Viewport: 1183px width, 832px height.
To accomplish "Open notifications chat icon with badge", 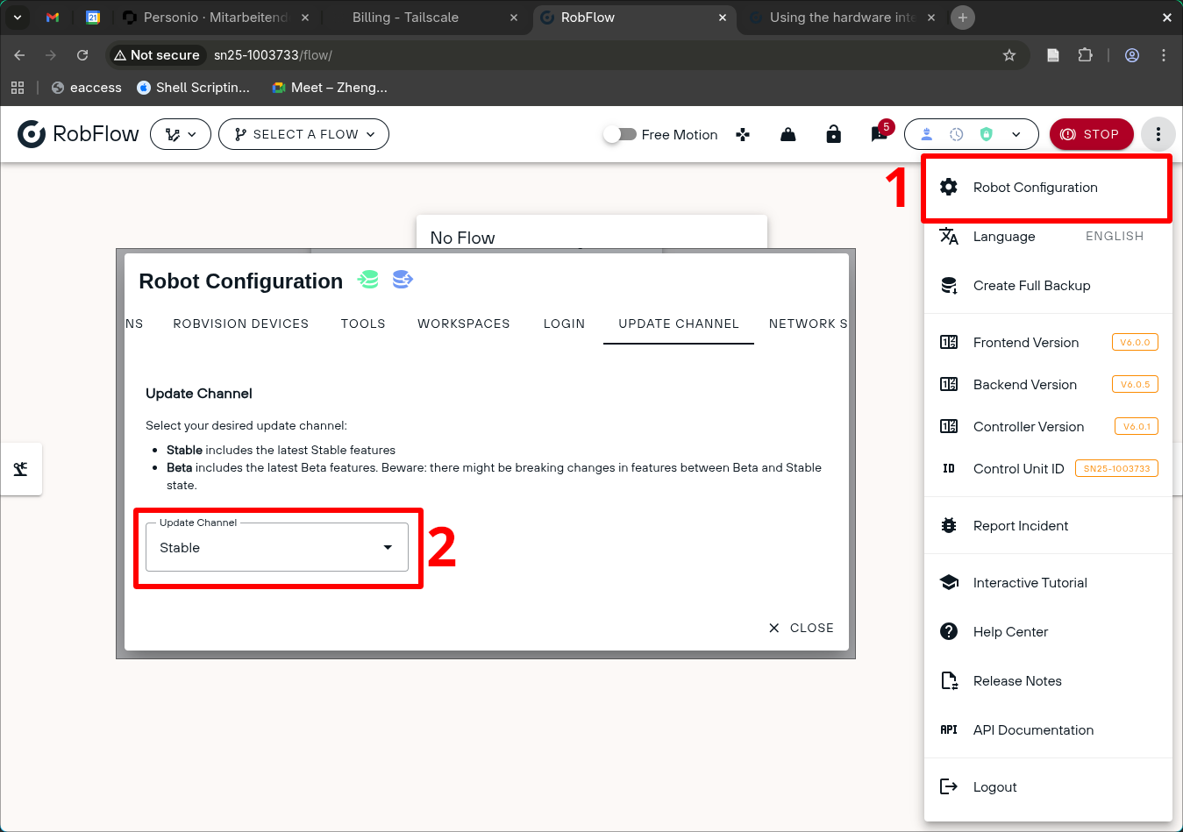I will (879, 134).
